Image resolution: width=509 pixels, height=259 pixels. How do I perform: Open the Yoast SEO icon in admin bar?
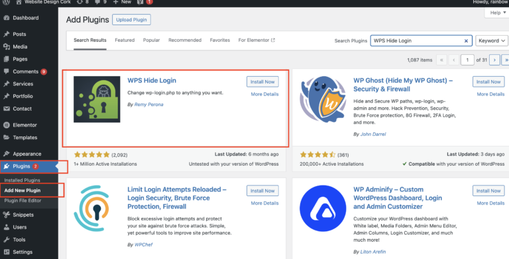coord(141,2)
